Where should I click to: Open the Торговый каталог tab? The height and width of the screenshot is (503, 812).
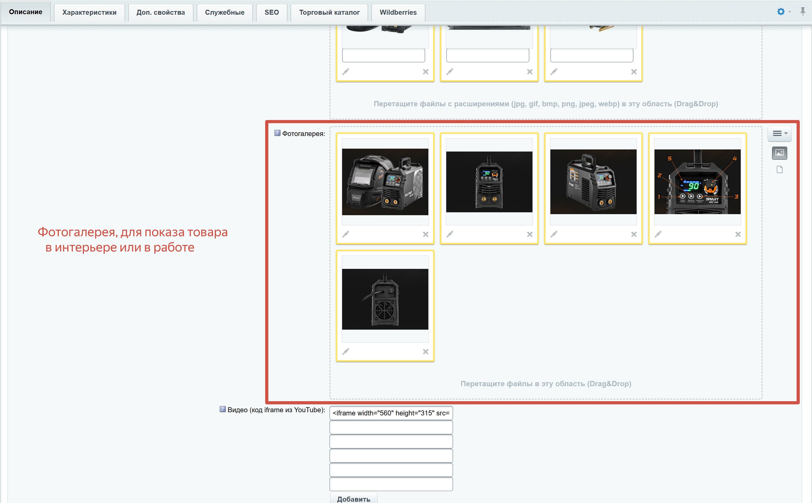pyautogui.click(x=329, y=12)
